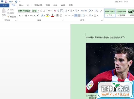Click the Undo arrow icon
Image resolution: width=134 pixels, height=99 pixels.
tap(10, 2)
